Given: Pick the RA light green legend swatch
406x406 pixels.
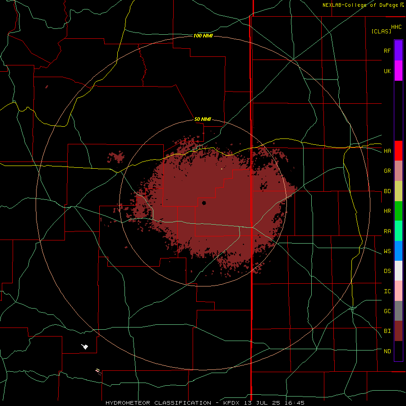Looking at the screenshot, I should click(x=398, y=231).
